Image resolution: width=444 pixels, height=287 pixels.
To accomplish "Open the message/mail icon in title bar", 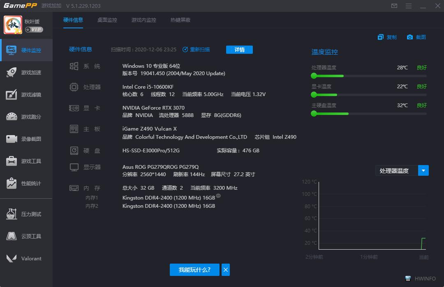I will 394,6.
